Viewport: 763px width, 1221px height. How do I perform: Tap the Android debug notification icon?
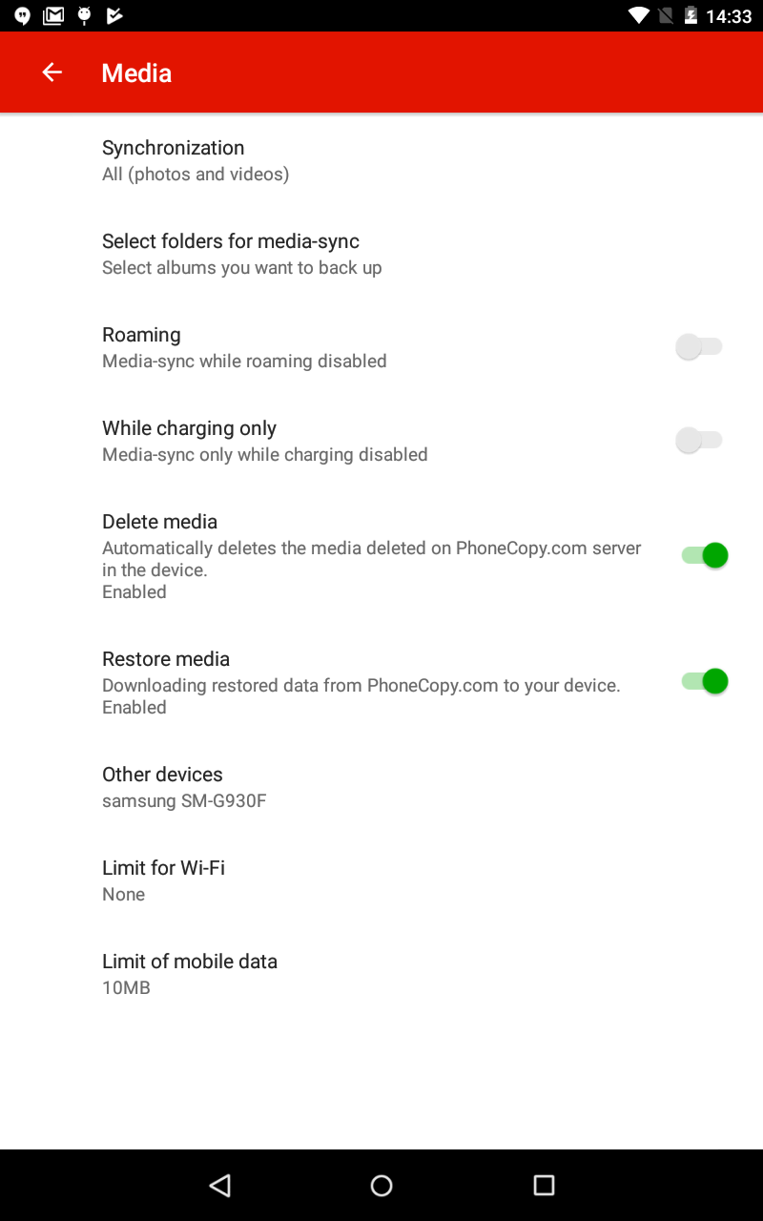[84, 15]
